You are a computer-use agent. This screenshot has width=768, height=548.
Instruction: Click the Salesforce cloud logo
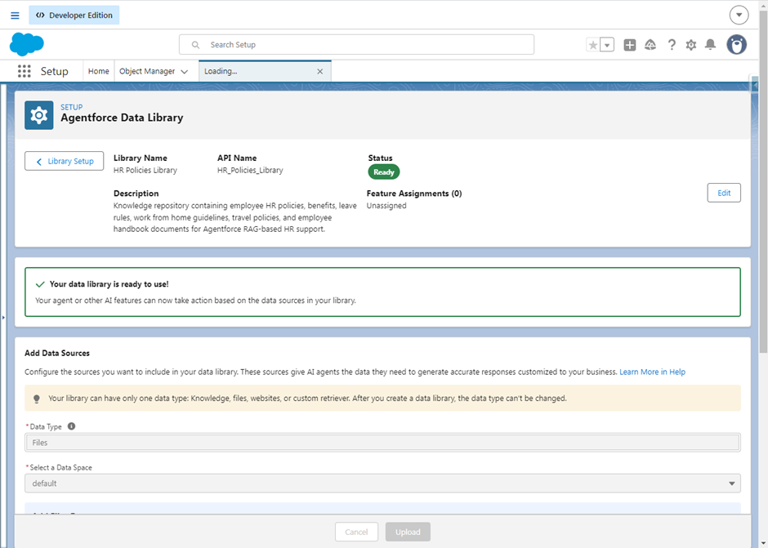point(26,44)
